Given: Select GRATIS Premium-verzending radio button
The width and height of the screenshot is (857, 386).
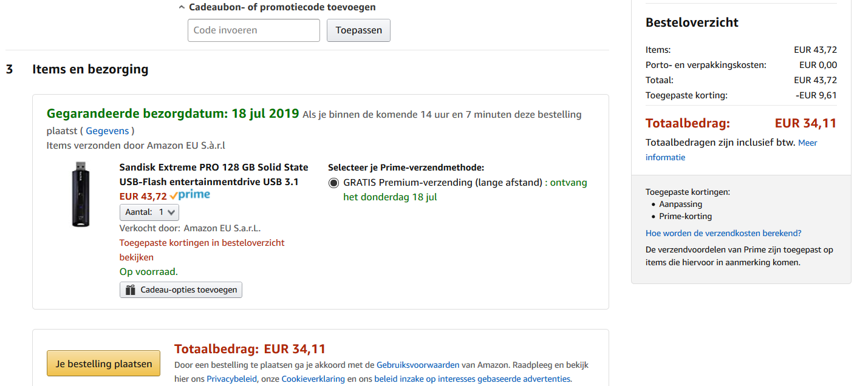Looking at the screenshot, I should coord(333,183).
